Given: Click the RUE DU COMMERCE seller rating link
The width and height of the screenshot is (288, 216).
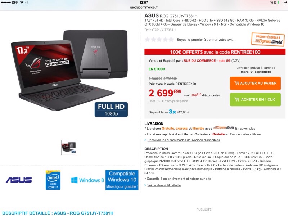Looking at the screenshot, I should point(207,60).
